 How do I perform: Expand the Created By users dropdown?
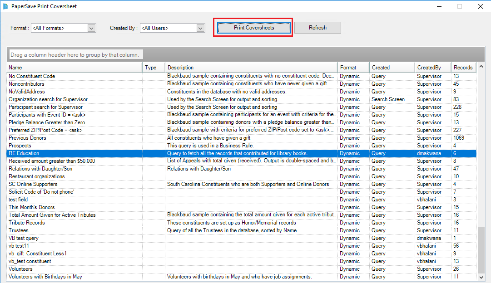click(x=200, y=28)
